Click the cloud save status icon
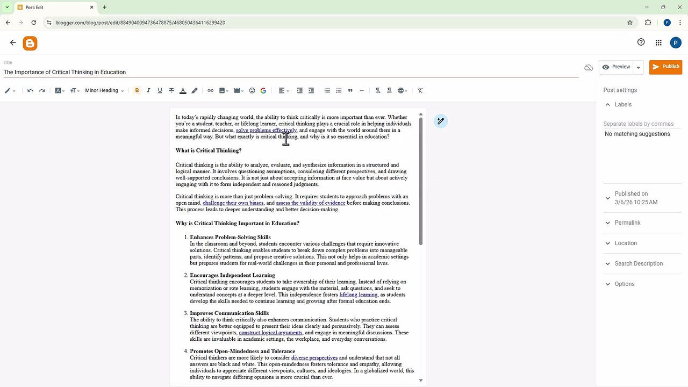The width and height of the screenshot is (688, 387). [589, 67]
